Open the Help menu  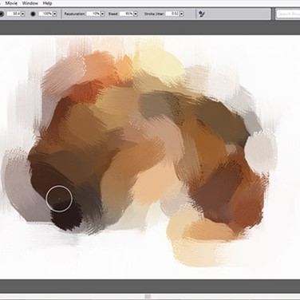(47, 3)
